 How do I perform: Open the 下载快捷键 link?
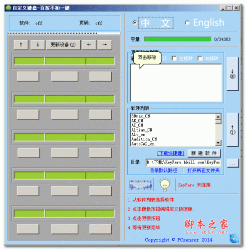click(x=171, y=153)
